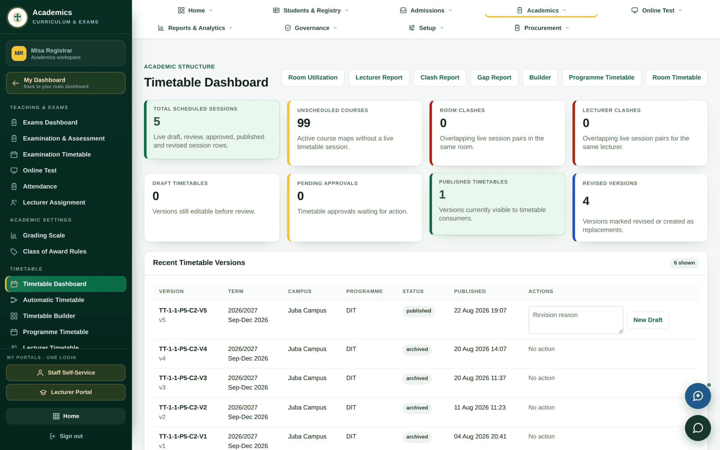Click the Admissions inbox icon
Screen dimensions: 720x450
click(x=403, y=10)
